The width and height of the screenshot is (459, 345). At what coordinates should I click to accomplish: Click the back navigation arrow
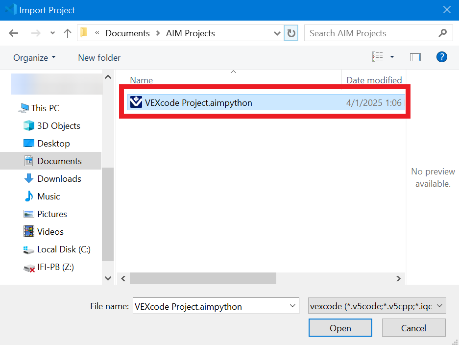tap(13, 33)
